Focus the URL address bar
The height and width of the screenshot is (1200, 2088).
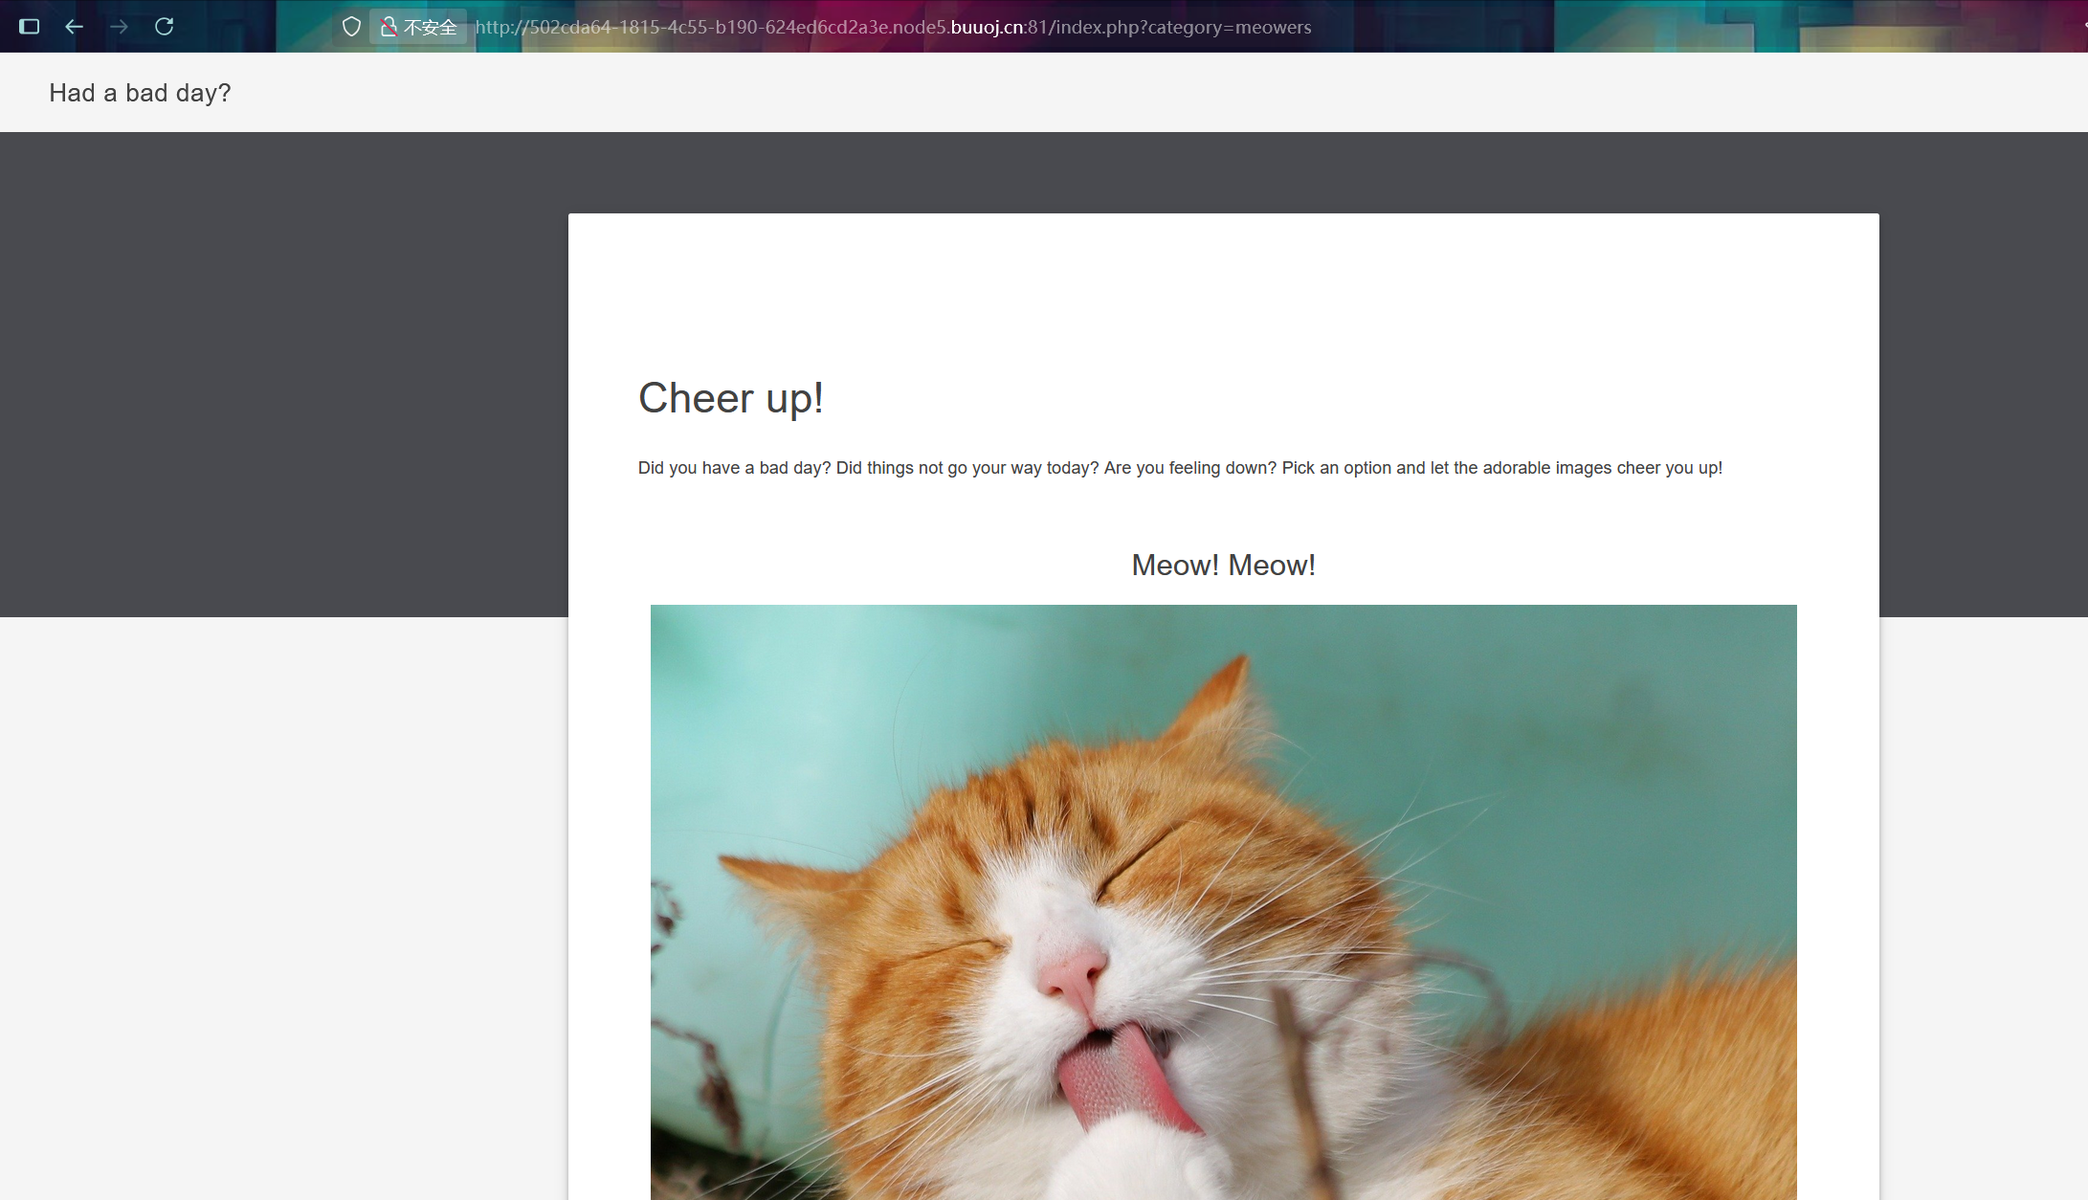[x=893, y=27]
